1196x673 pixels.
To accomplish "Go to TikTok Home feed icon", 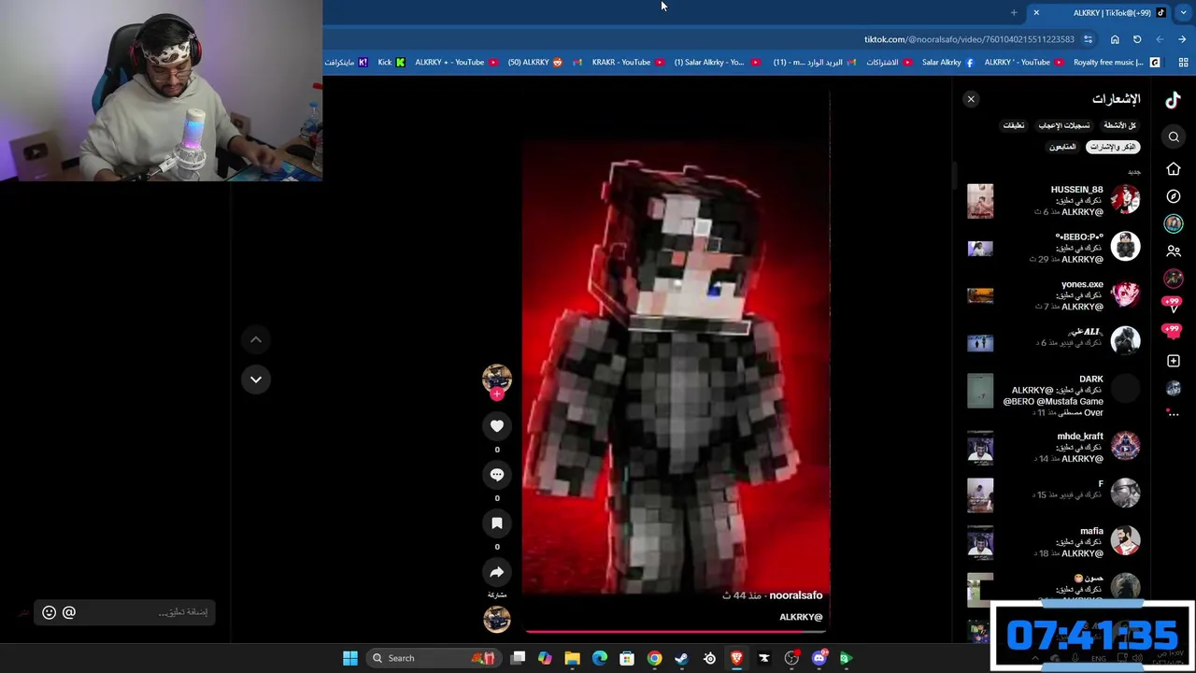I will (x=1174, y=169).
